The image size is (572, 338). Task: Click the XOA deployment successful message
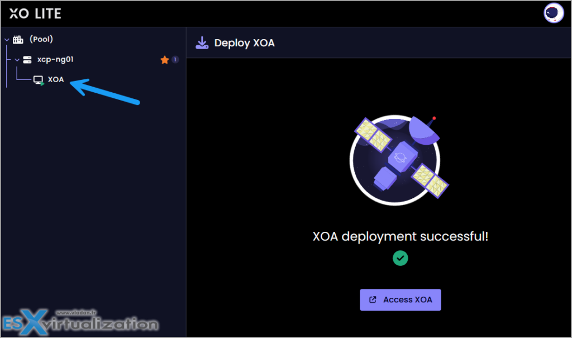400,236
